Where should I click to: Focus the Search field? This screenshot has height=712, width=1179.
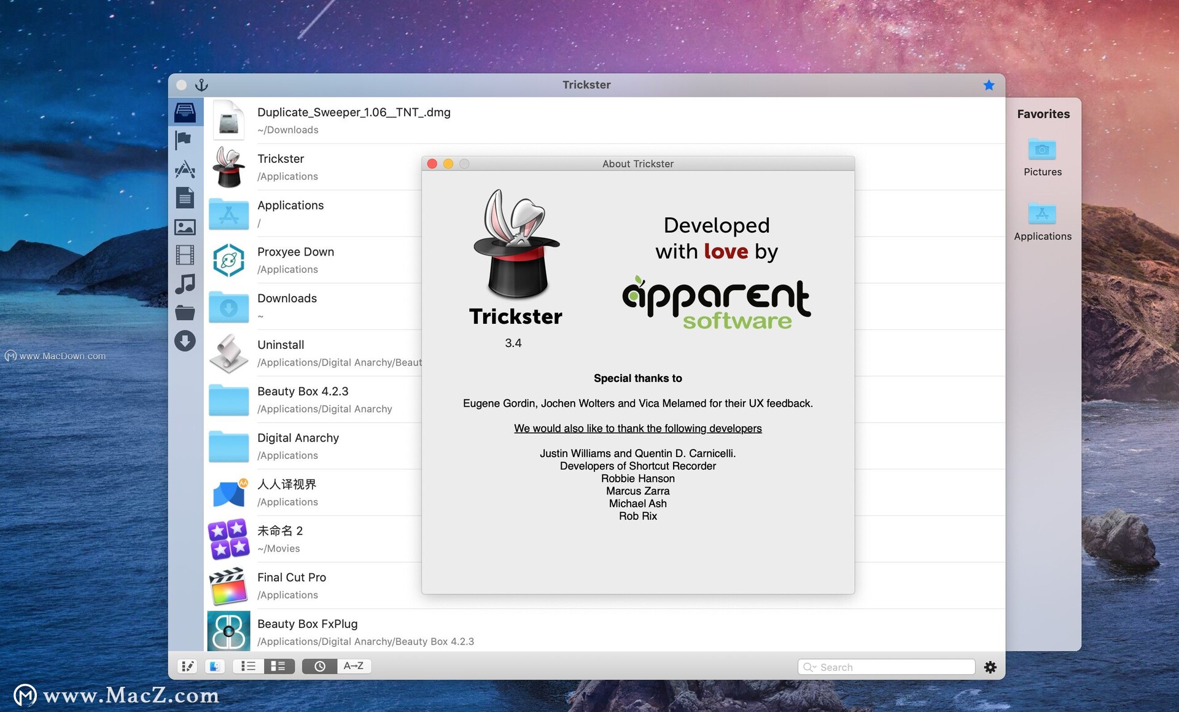tap(886, 667)
